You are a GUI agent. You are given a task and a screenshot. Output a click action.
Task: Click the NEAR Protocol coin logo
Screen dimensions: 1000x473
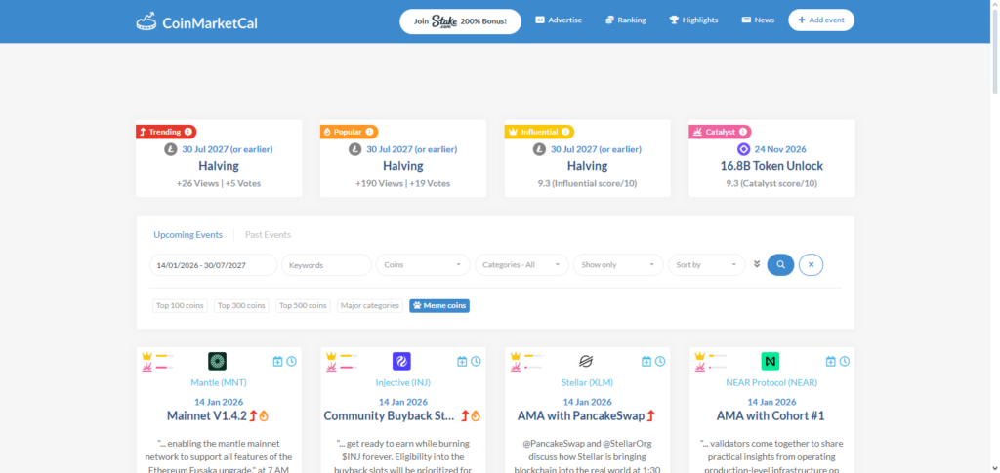point(771,362)
